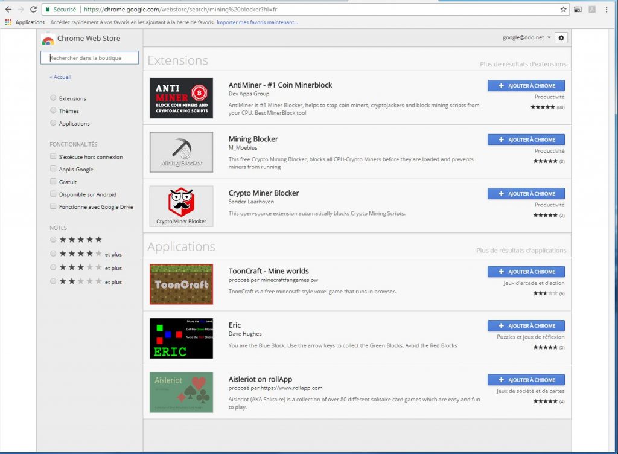Image resolution: width=618 pixels, height=454 pixels.
Task: Click the Crypto Miner Blocker mustache icon
Action: pos(181,206)
